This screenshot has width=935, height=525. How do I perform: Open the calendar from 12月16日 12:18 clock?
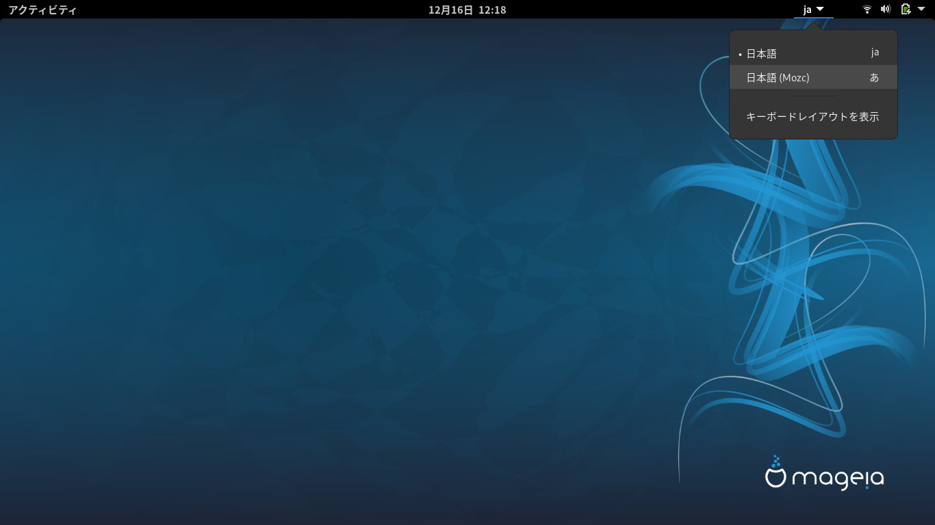467,10
